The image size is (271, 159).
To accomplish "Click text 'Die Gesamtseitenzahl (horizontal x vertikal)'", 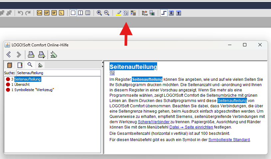I will click(148, 133).
